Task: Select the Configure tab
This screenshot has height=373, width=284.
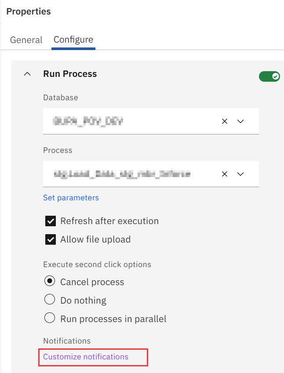Action: (73, 40)
